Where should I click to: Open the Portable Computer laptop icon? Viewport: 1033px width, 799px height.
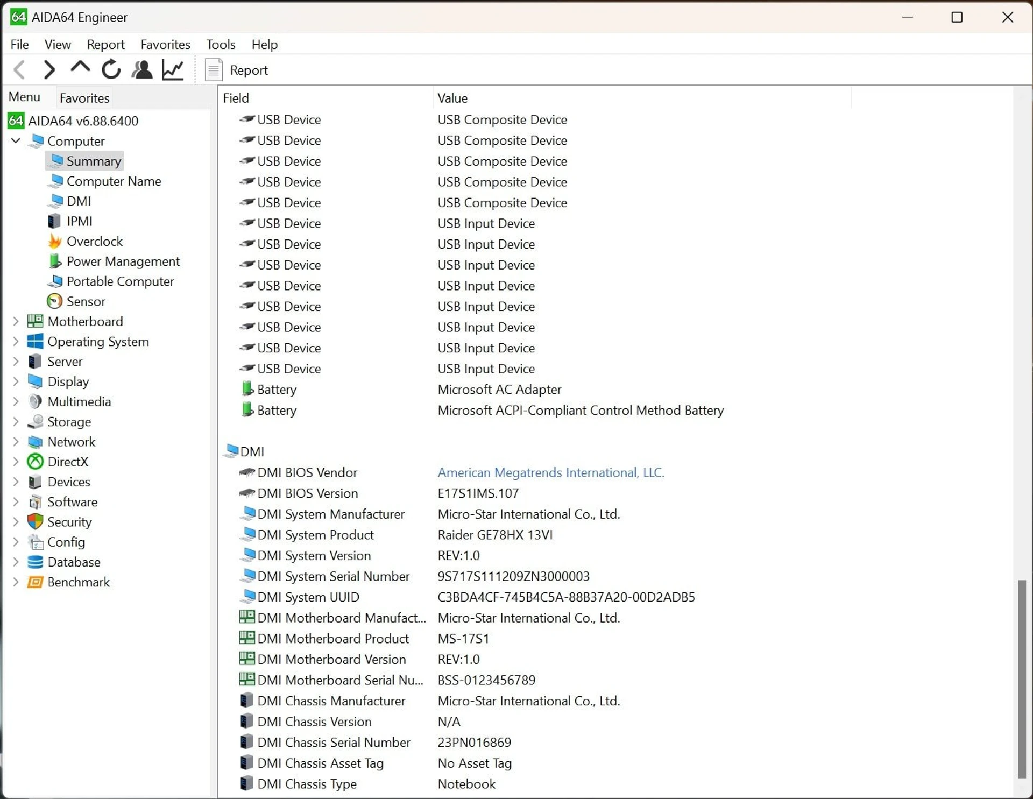55,281
